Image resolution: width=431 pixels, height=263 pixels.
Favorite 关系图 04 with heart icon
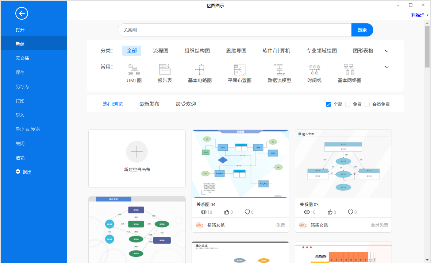[247, 212]
